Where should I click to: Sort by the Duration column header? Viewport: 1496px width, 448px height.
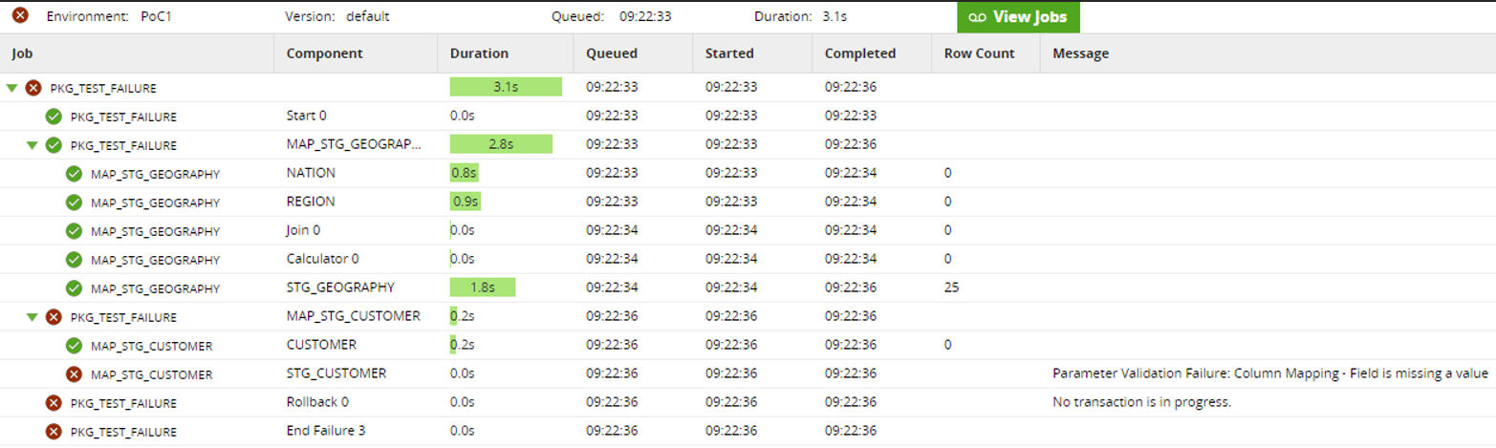click(479, 53)
